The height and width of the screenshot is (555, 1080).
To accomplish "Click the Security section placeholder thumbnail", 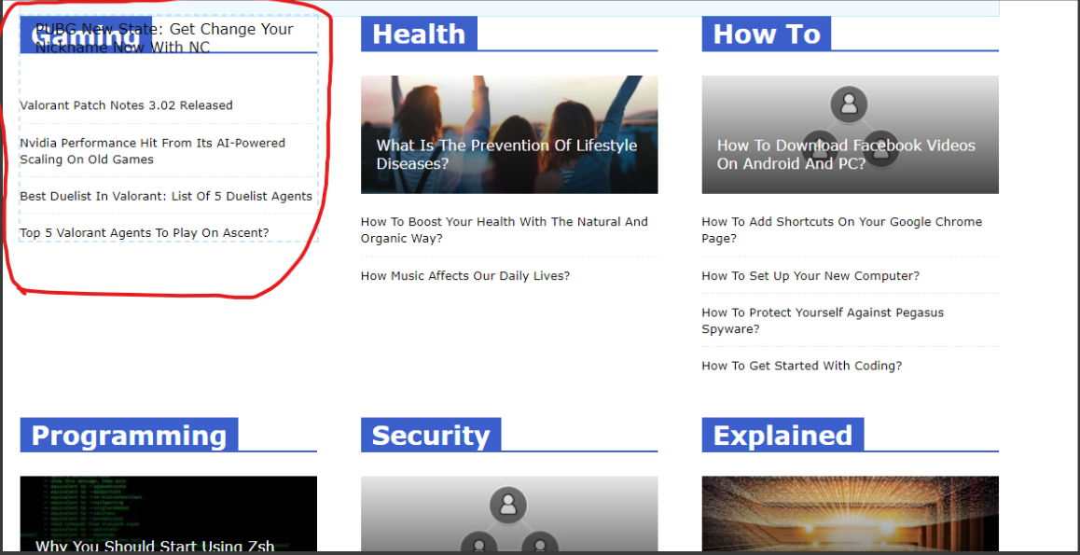I will (509, 514).
